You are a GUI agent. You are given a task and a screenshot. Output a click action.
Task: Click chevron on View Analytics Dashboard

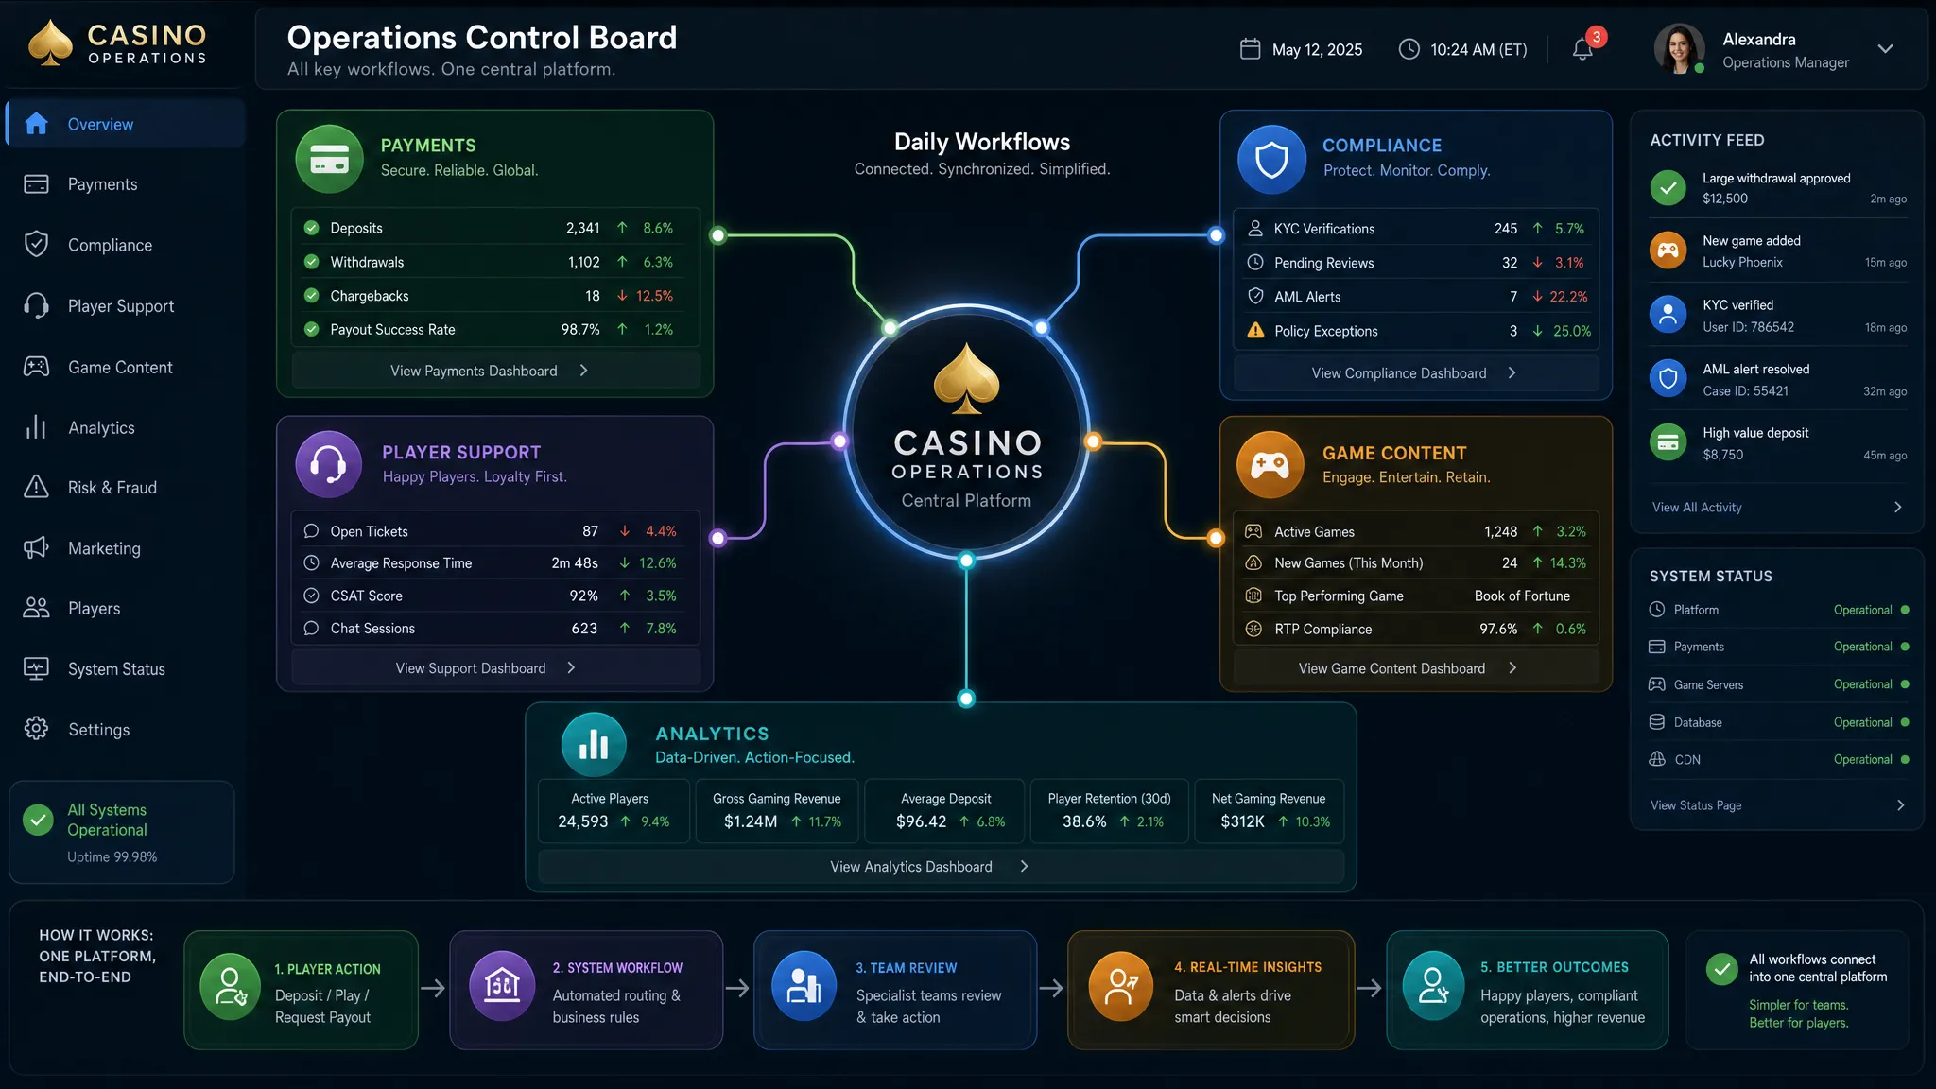pyautogui.click(x=1024, y=866)
